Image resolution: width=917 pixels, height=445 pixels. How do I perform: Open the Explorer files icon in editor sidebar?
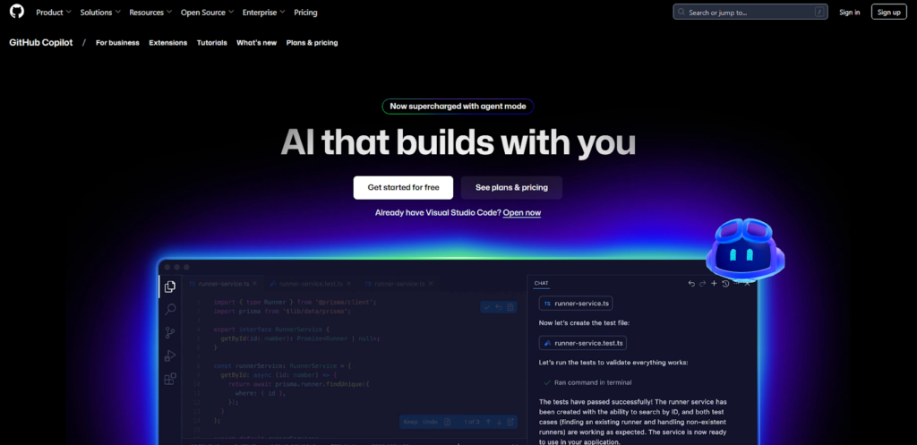[170, 287]
